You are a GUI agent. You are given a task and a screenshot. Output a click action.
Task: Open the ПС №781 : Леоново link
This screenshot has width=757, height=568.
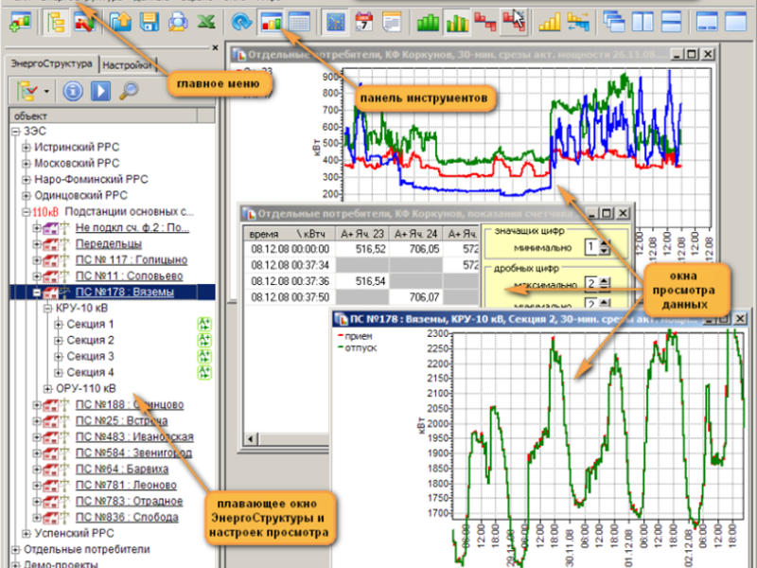tap(126, 485)
